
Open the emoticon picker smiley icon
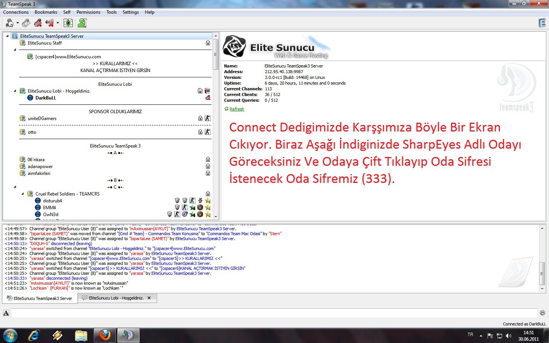coord(542,313)
